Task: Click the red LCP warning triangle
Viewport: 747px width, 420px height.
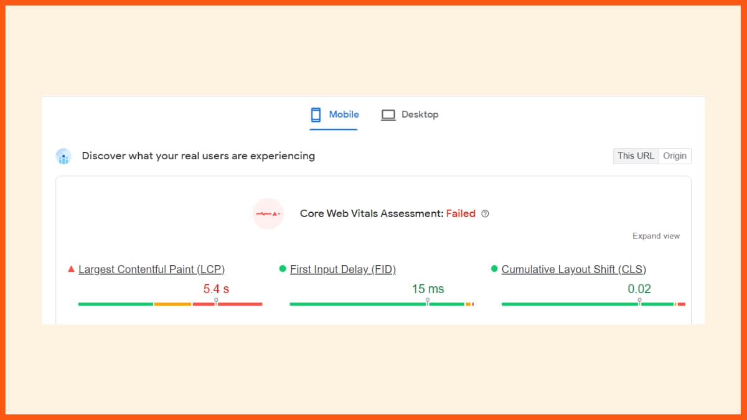Action: pos(71,269)
